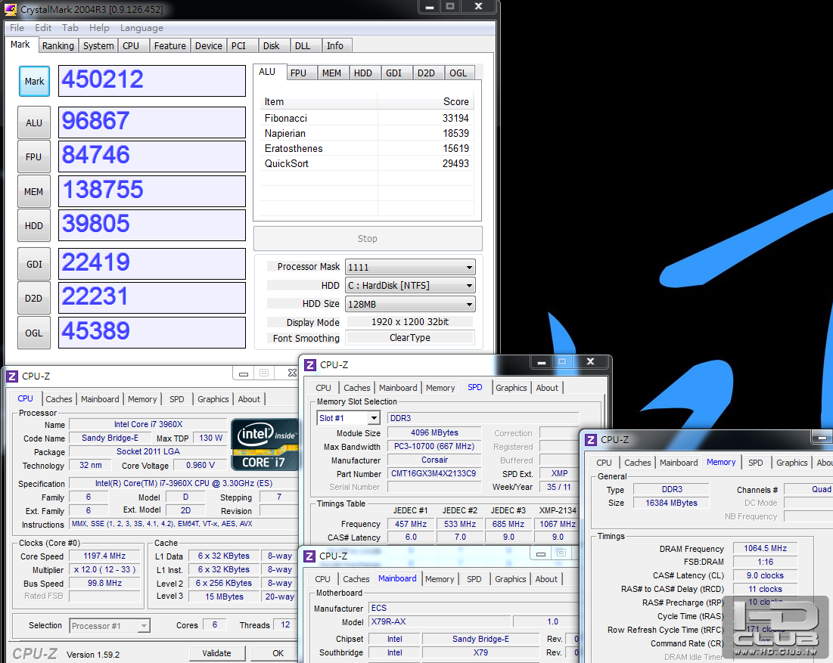
Task: Open CPU tab in the Mainboard CPU-Z window
Action: [322, 579]
